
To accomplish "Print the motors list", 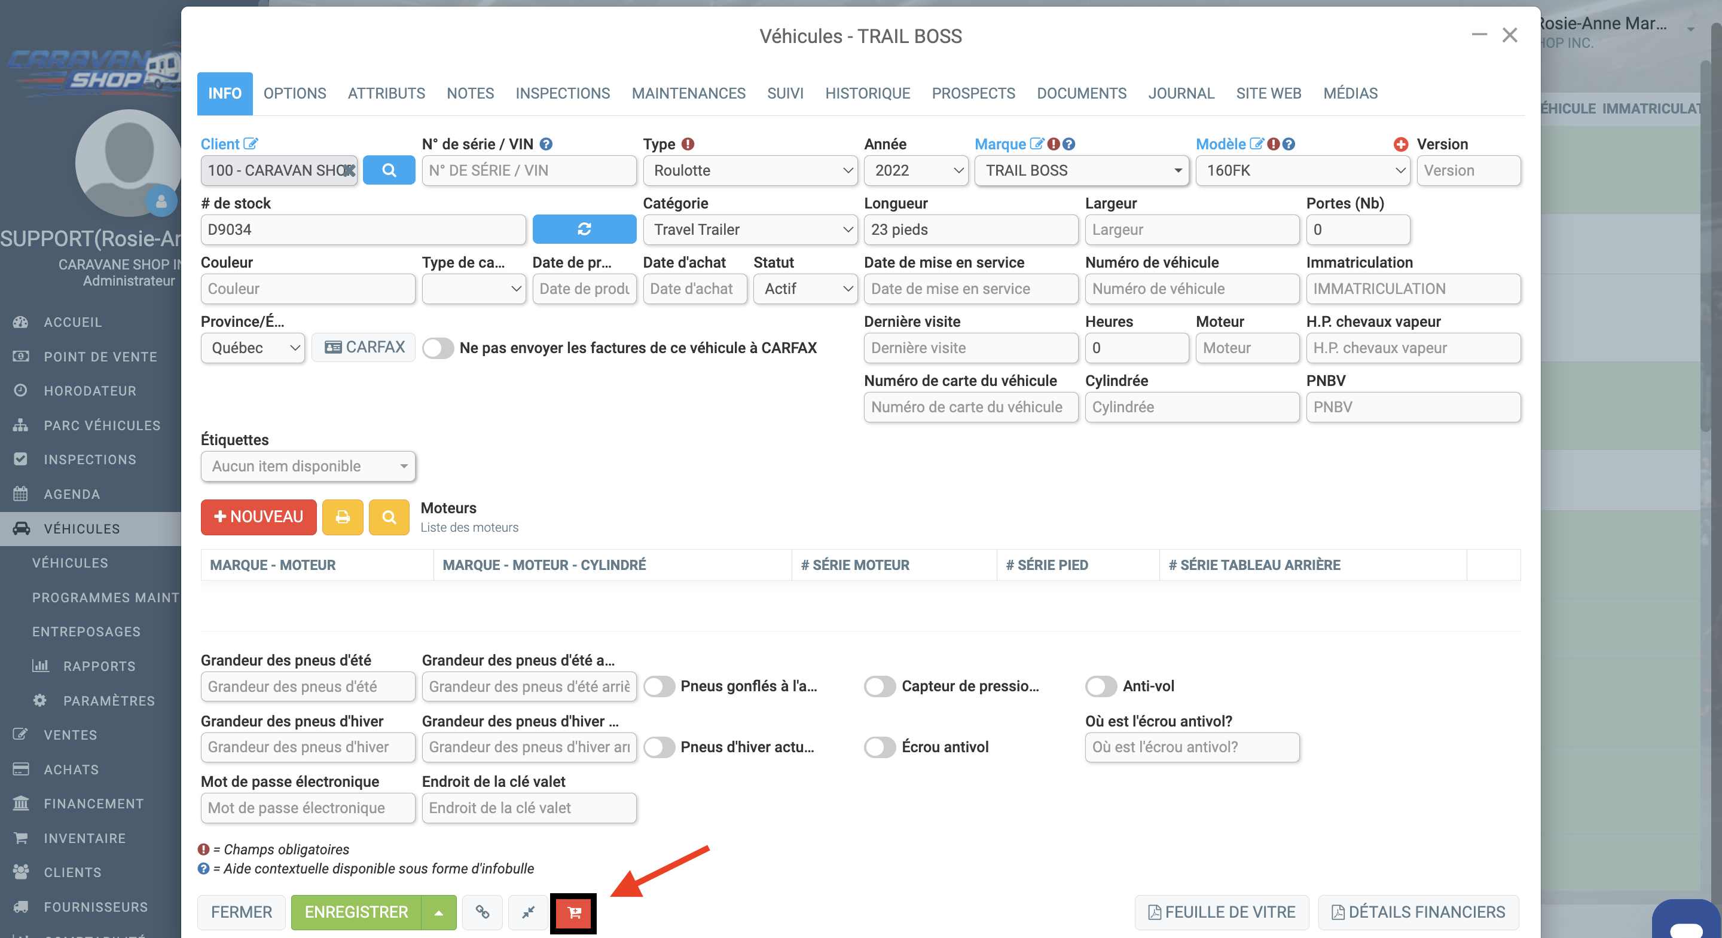I will pyautogui.click(x=342, y=517).
